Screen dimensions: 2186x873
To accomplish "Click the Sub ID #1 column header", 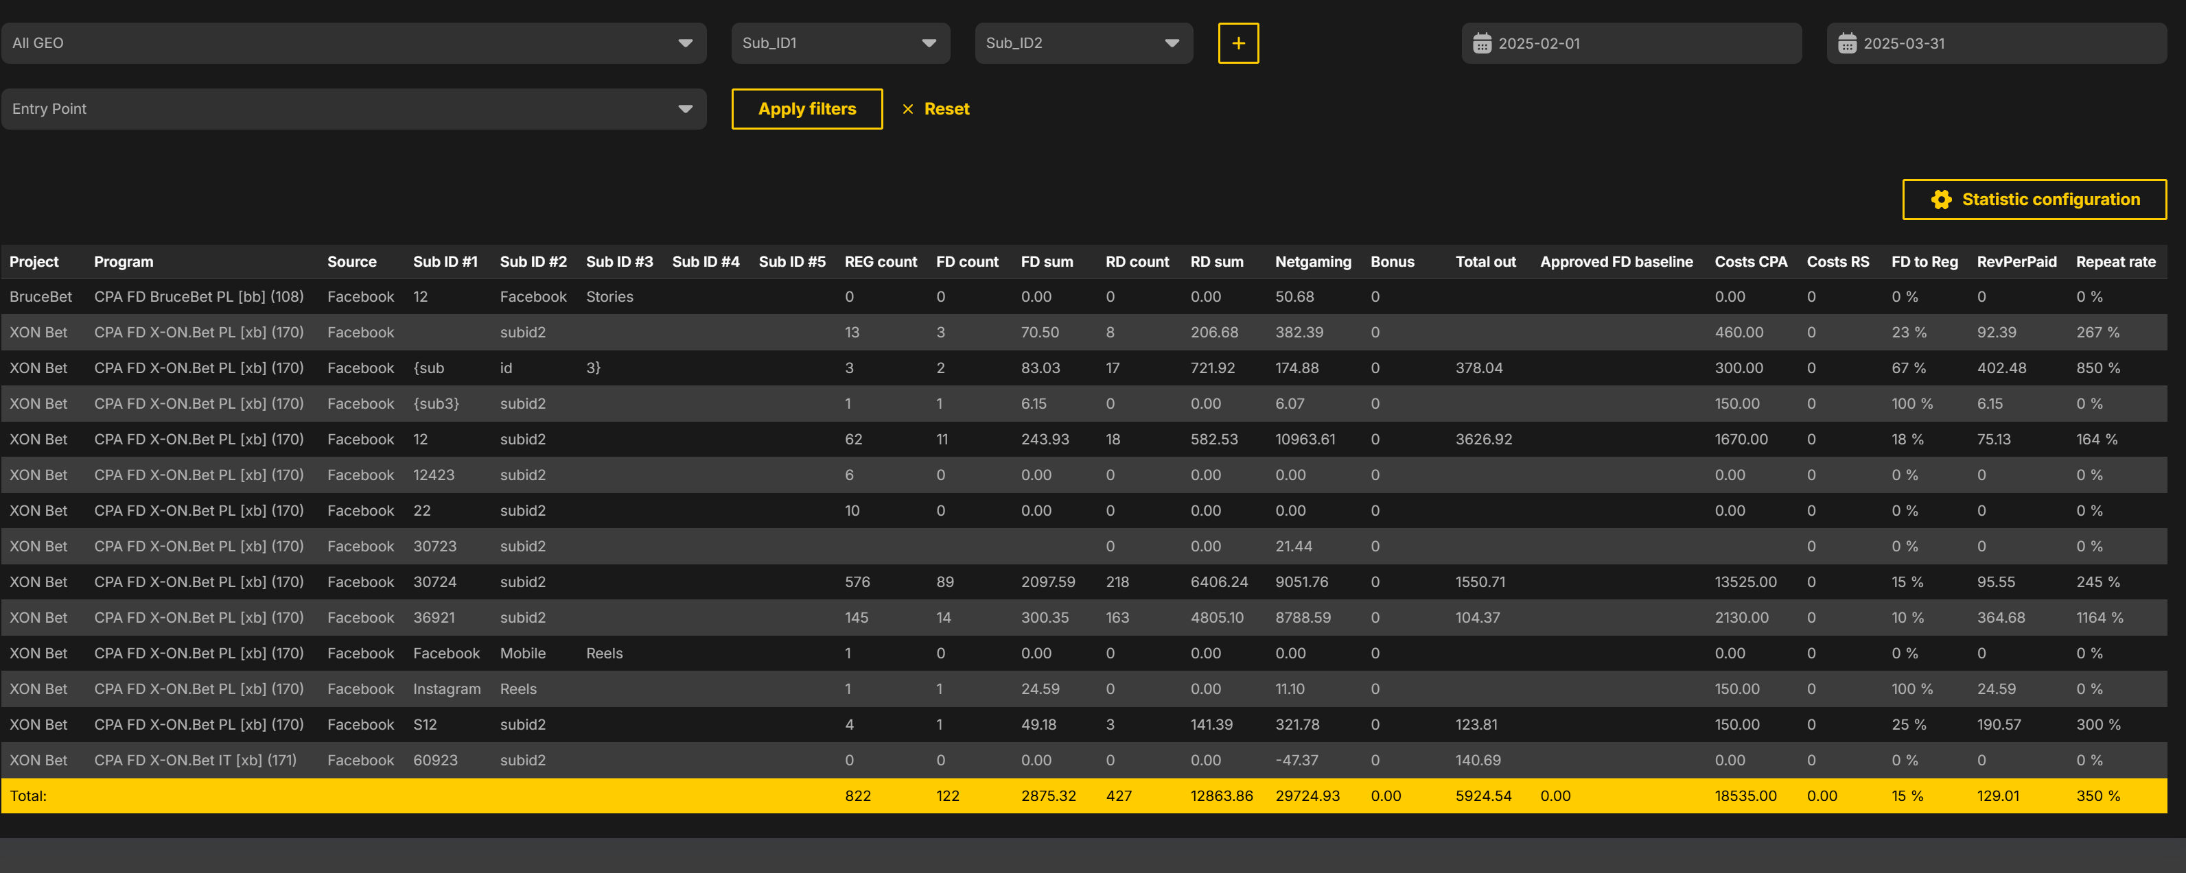I will (x=445, y=262).
